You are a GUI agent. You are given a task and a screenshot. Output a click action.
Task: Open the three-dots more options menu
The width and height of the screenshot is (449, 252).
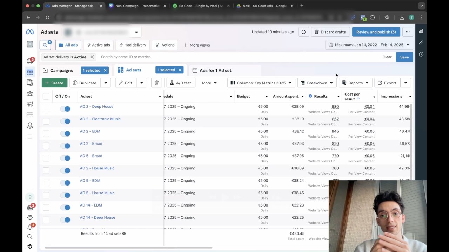tap(408, 32)
